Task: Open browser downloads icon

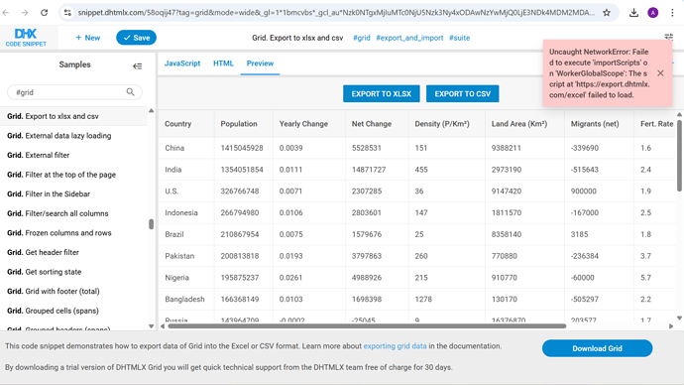Action: [x=633, y=13]
